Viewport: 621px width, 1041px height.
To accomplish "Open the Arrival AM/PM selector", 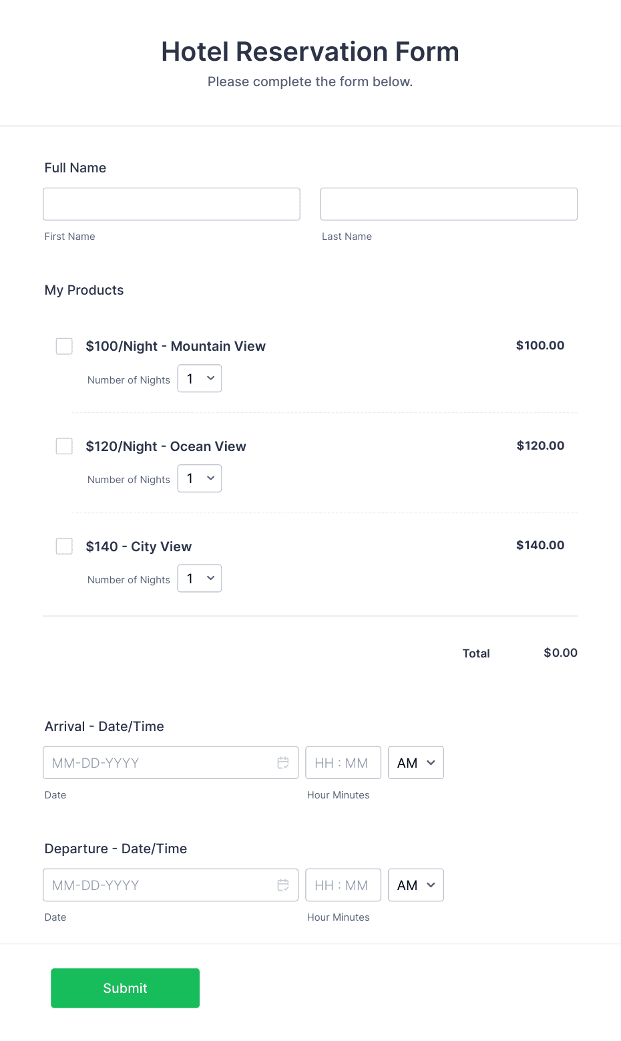I will point(415,762).
